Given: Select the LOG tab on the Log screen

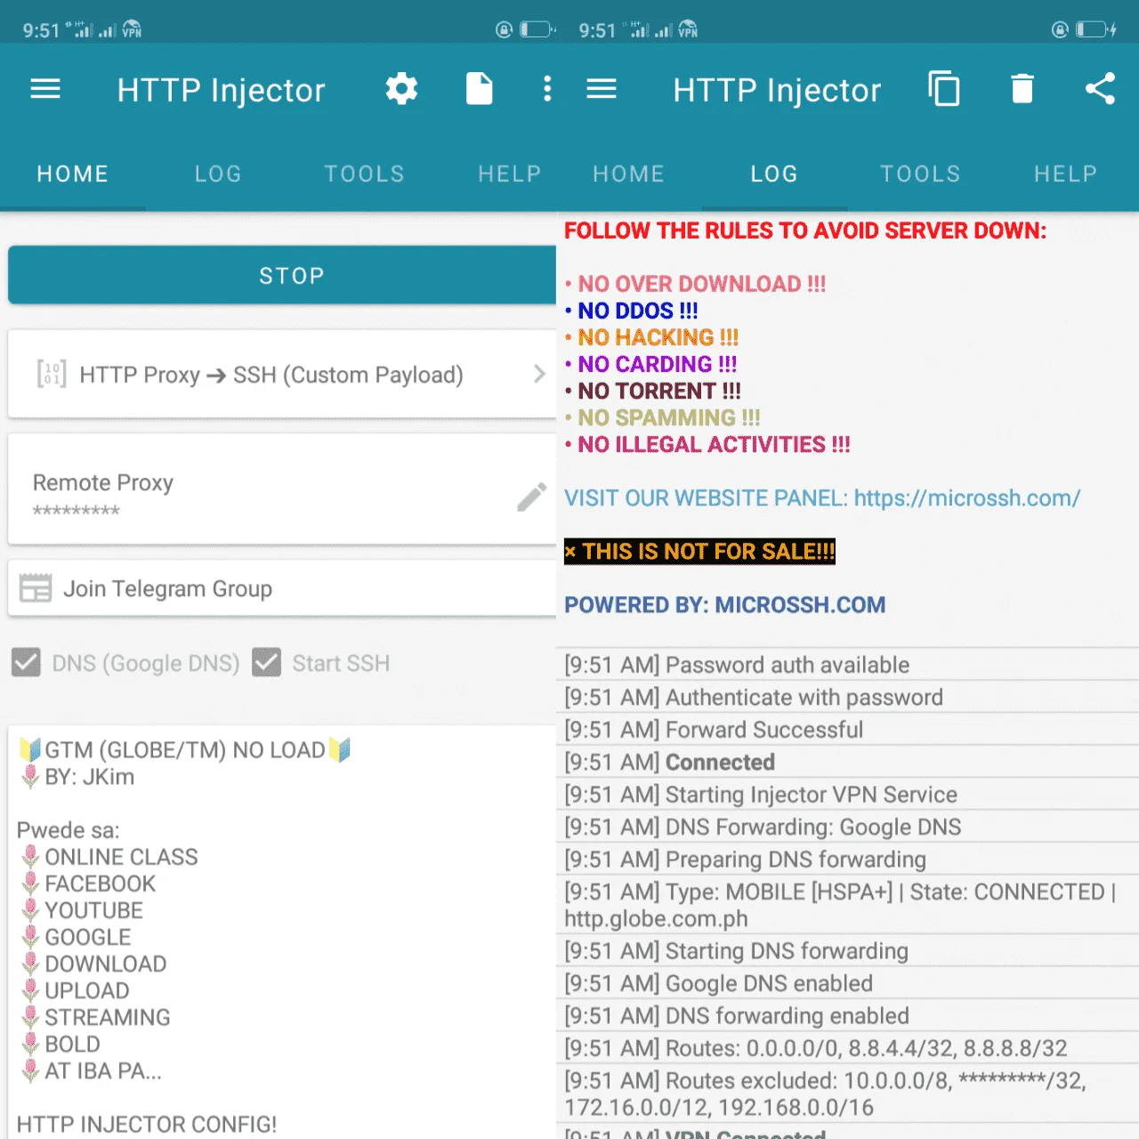Looking at the screenshot, I should point(774,174).
